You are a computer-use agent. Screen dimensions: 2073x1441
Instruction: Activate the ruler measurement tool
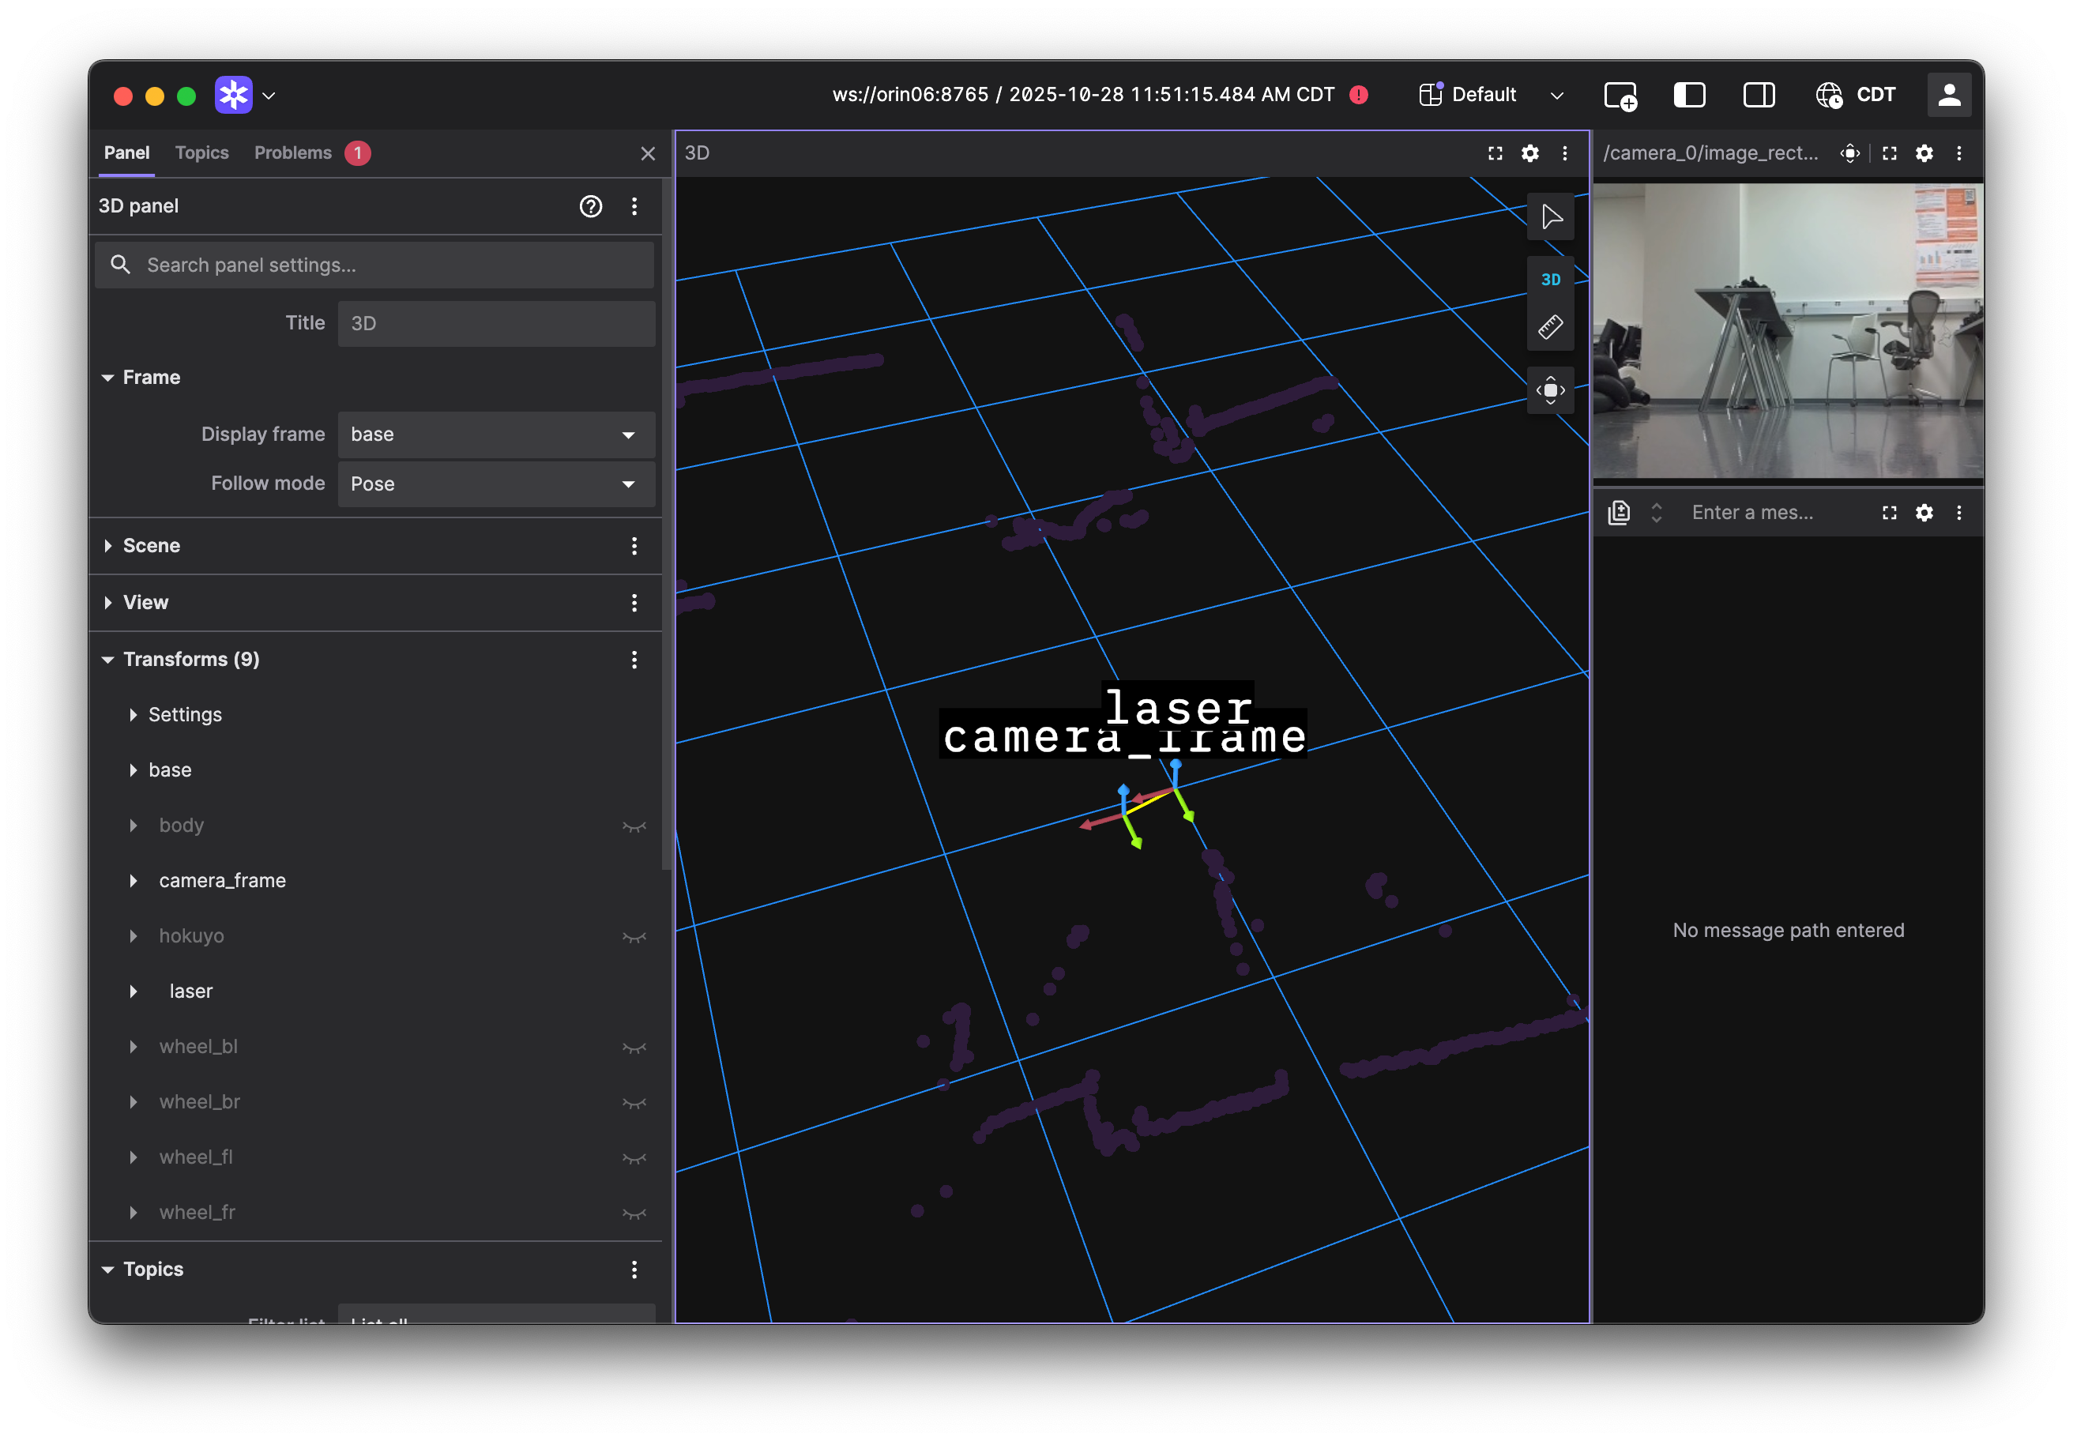tap(1550, 327)
